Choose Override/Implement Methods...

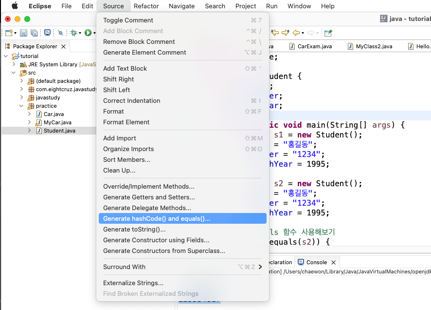pos(182,186)
